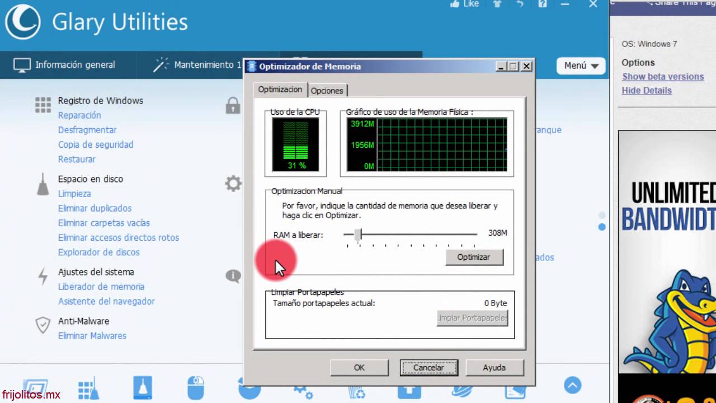Open Liberador de memoria link

(101, 287)
